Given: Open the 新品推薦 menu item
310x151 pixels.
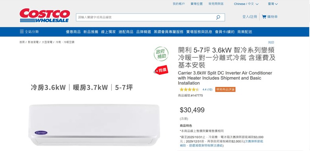Looking at the screenshot, I should (91, 32).
